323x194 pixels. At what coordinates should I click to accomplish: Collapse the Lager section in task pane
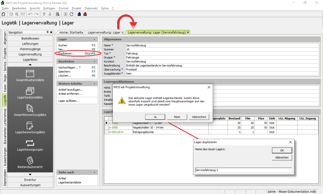point(94,40)
